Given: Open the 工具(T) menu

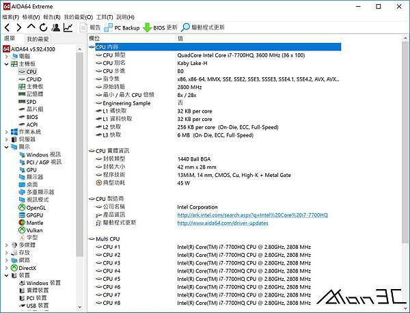Looking at the screenshot, I should pos(105,17).
